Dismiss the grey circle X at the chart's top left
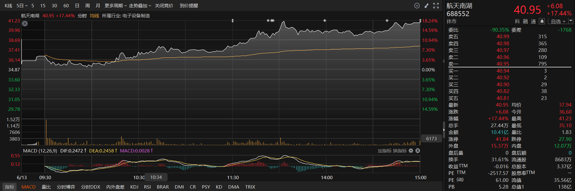The width and height of the screenshot is (575, 191). [x=25, y=24]
